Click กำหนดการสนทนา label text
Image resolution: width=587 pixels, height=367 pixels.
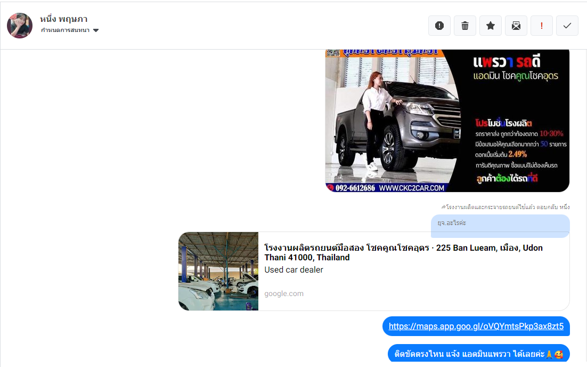tap(65, 30)
